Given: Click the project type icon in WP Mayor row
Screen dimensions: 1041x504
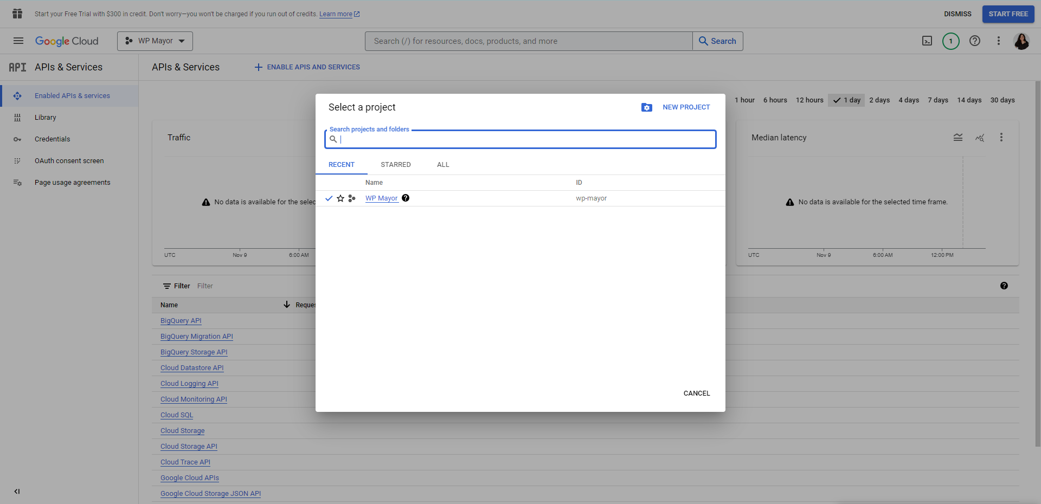Looking at the screenshot, I should 352,198.
